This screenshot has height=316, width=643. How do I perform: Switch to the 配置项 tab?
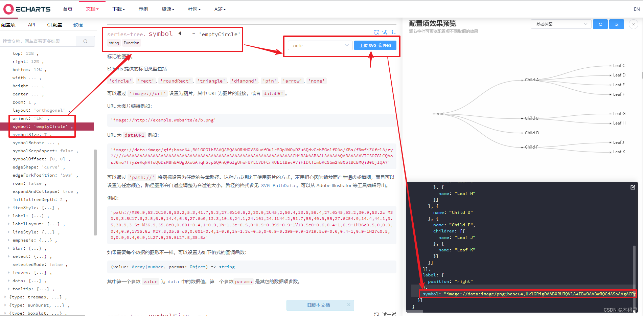tap(8, 25)
